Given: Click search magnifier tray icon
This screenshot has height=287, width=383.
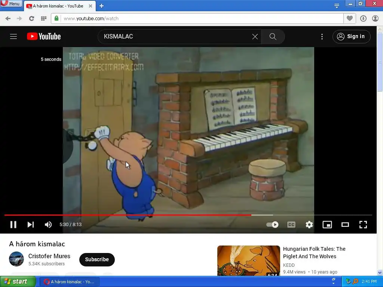Looking at the screenshot, I should (x=355, y=281).
